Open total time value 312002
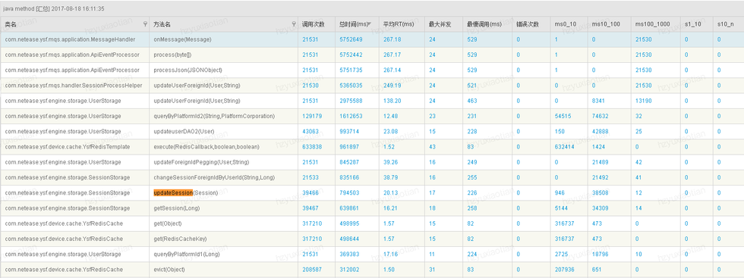Image resolution: width=744 pixels, height=278 pixels. 349,270
